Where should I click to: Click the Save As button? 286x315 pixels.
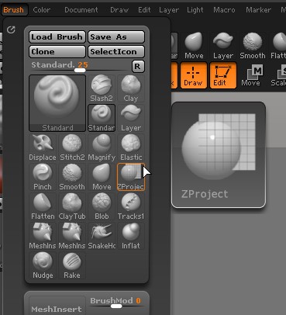point(116,36)
